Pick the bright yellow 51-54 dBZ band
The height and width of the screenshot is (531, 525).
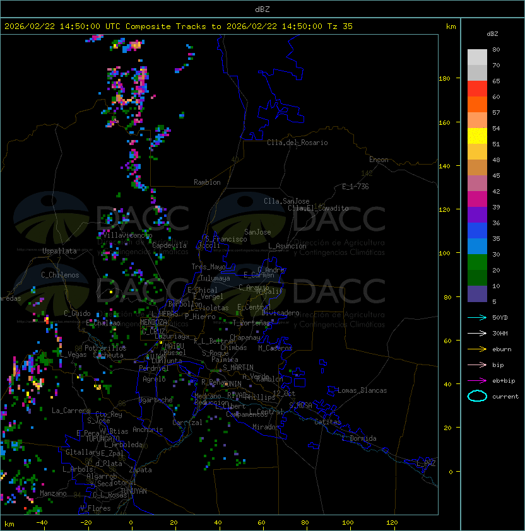click(477, 136)
